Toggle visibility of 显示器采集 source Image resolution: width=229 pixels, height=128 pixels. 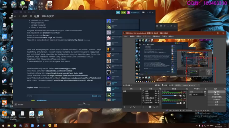[x=155, y=102]
